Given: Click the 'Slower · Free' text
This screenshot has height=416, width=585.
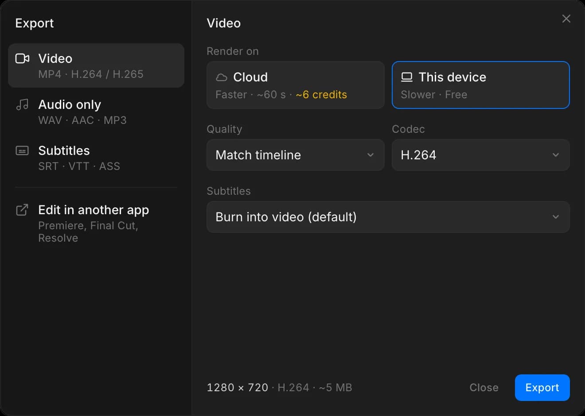Looking at the screenshot, I should click(434, 95).
